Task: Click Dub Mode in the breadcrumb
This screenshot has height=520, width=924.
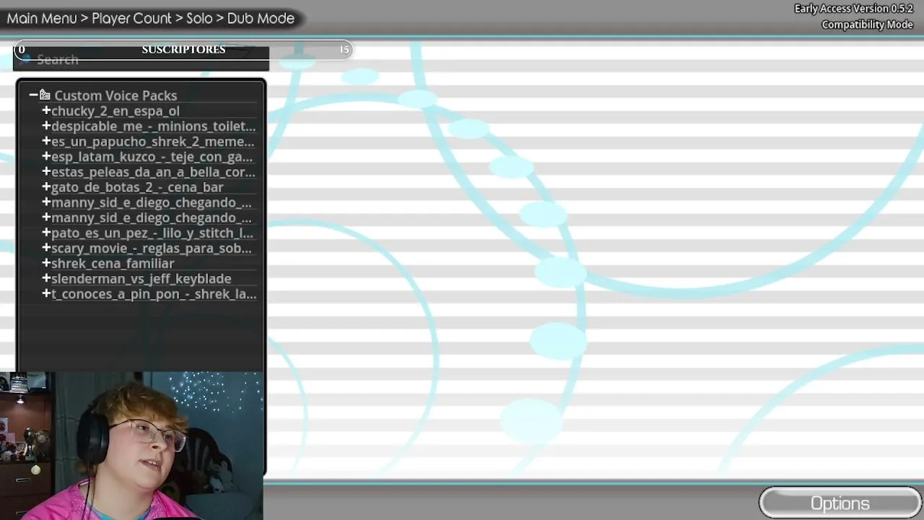Action: pos(261,18)
